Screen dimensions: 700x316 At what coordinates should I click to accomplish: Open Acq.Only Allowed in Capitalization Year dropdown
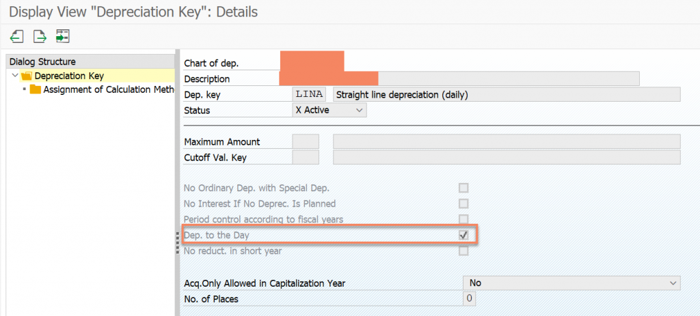[572, 283]
